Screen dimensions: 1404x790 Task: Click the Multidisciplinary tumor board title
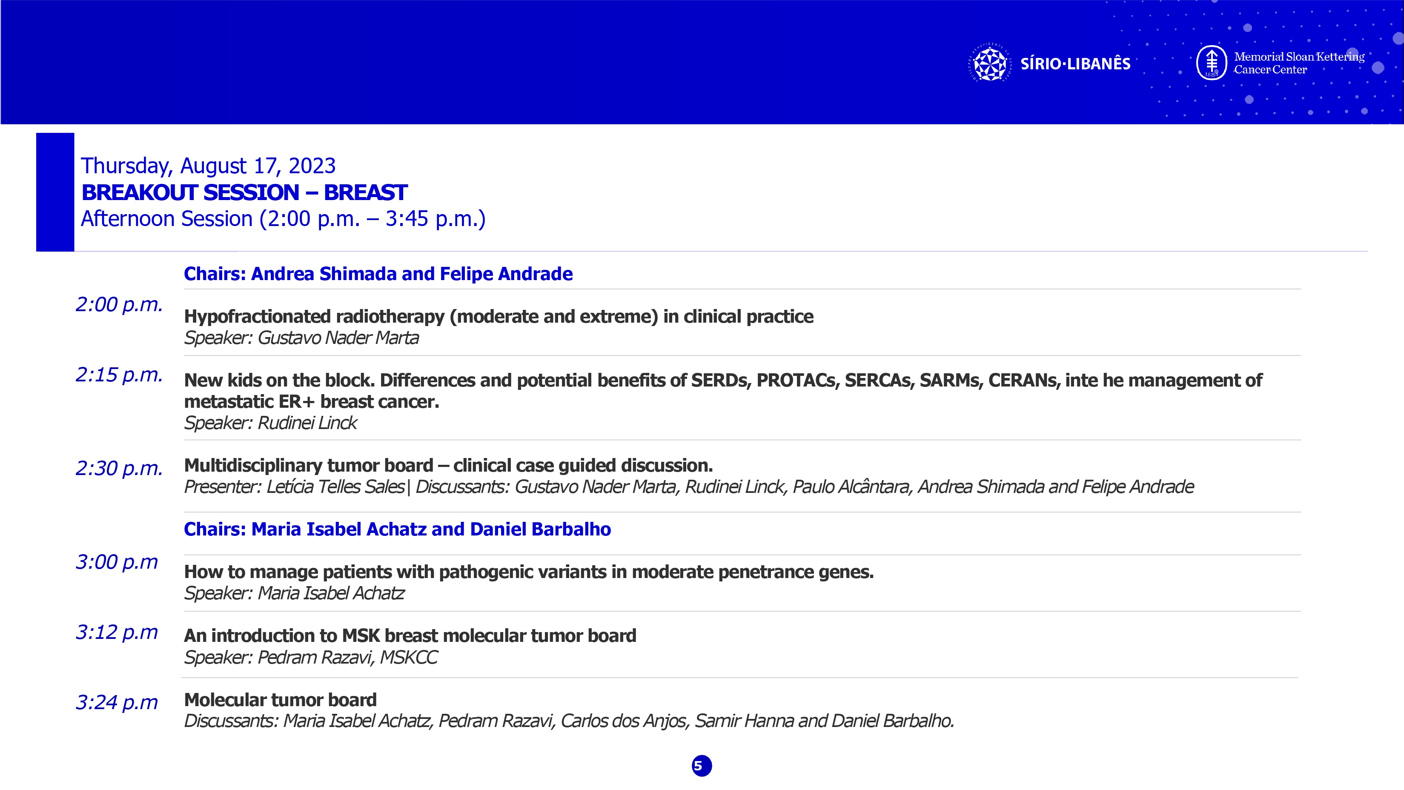click(448, 465)
